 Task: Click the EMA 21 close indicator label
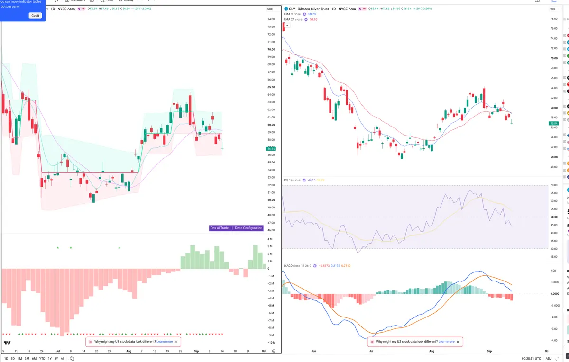click(x=293, y=19)
